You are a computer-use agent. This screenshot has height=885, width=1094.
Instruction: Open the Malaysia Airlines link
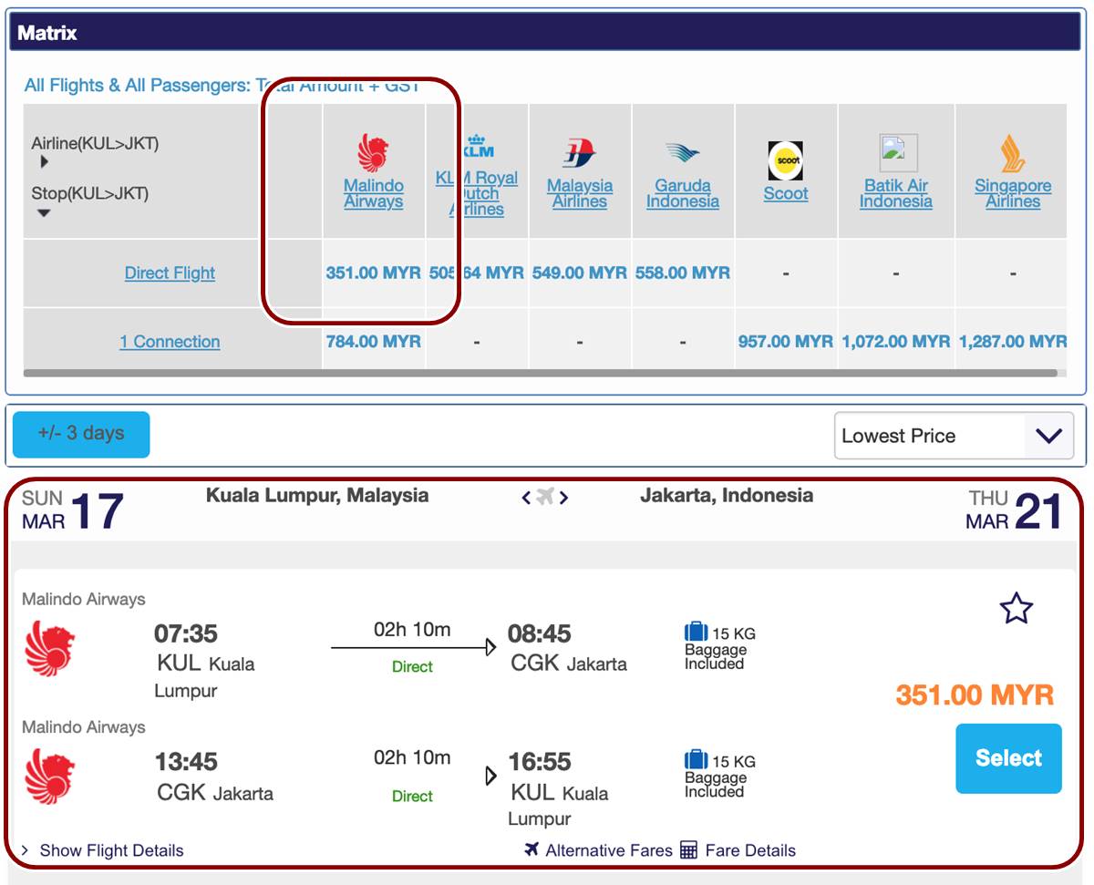(x=580, y=193)
